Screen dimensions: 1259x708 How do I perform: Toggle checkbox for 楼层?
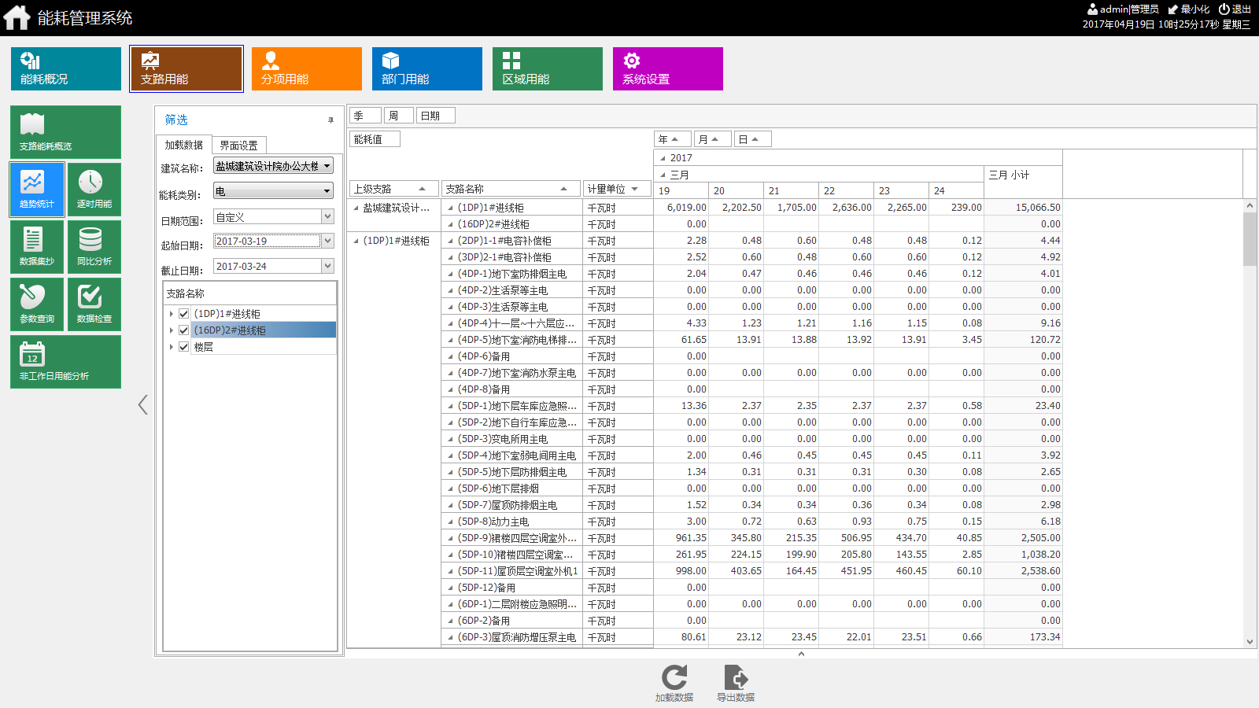click(184, 347)
